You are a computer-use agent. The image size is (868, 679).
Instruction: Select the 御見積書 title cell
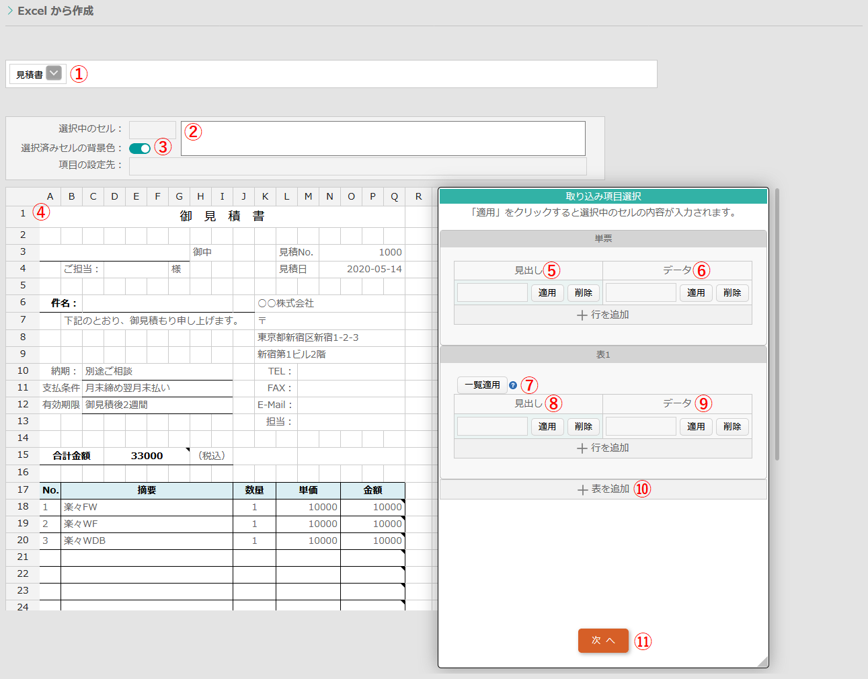[223, 216]
